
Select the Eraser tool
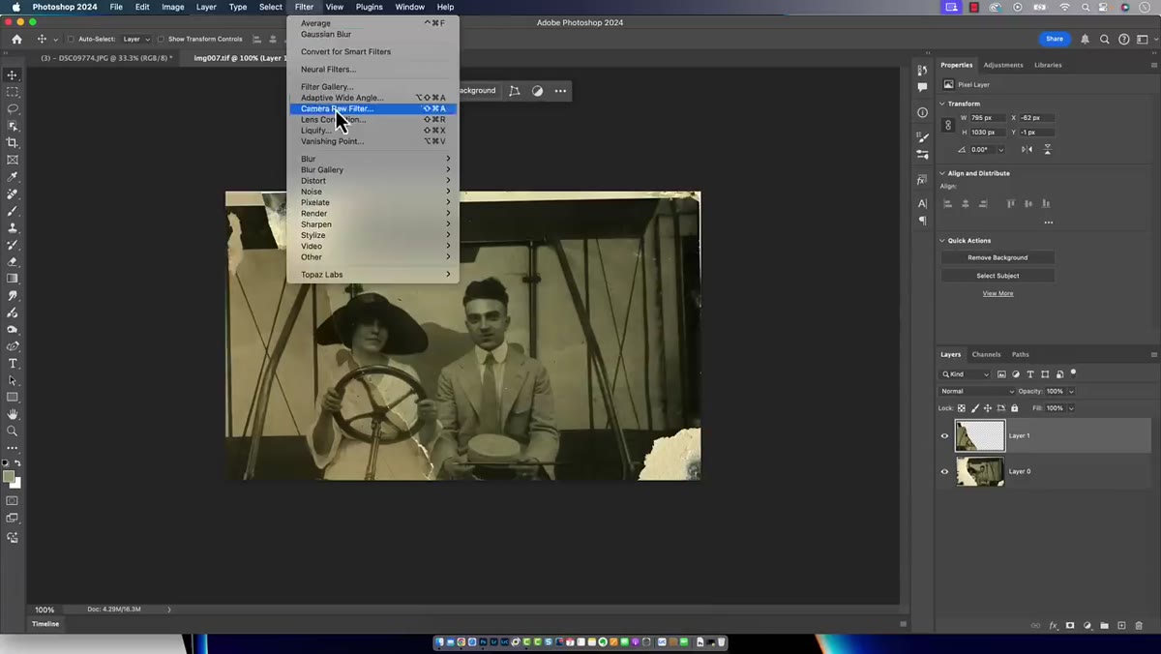13,261
